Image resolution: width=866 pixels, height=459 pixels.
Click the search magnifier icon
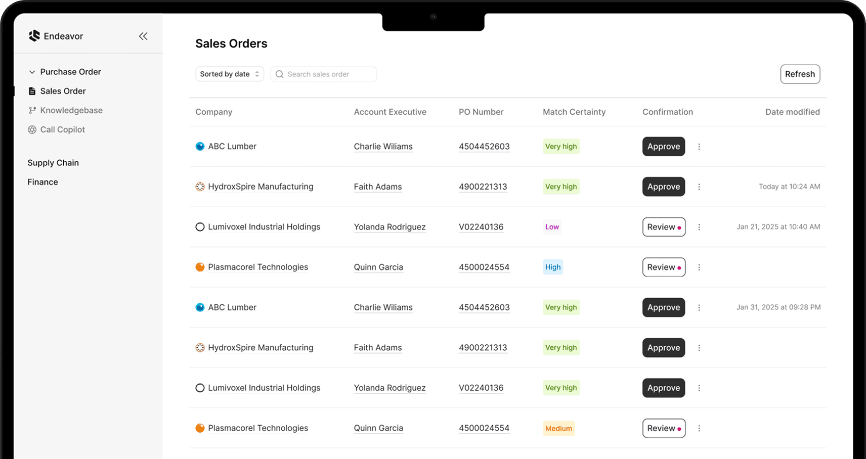[x=279, y=74]
